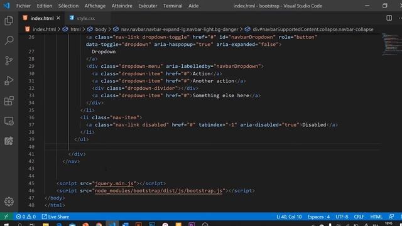Viewport: 402px width, 226px height.
Task: Click the closing nav tag on line 42
Action: click(71, 161)
